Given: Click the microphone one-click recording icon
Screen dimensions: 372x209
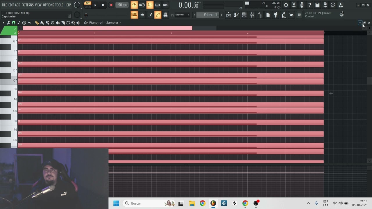Looking at the screenshot, I should point(302,5).
